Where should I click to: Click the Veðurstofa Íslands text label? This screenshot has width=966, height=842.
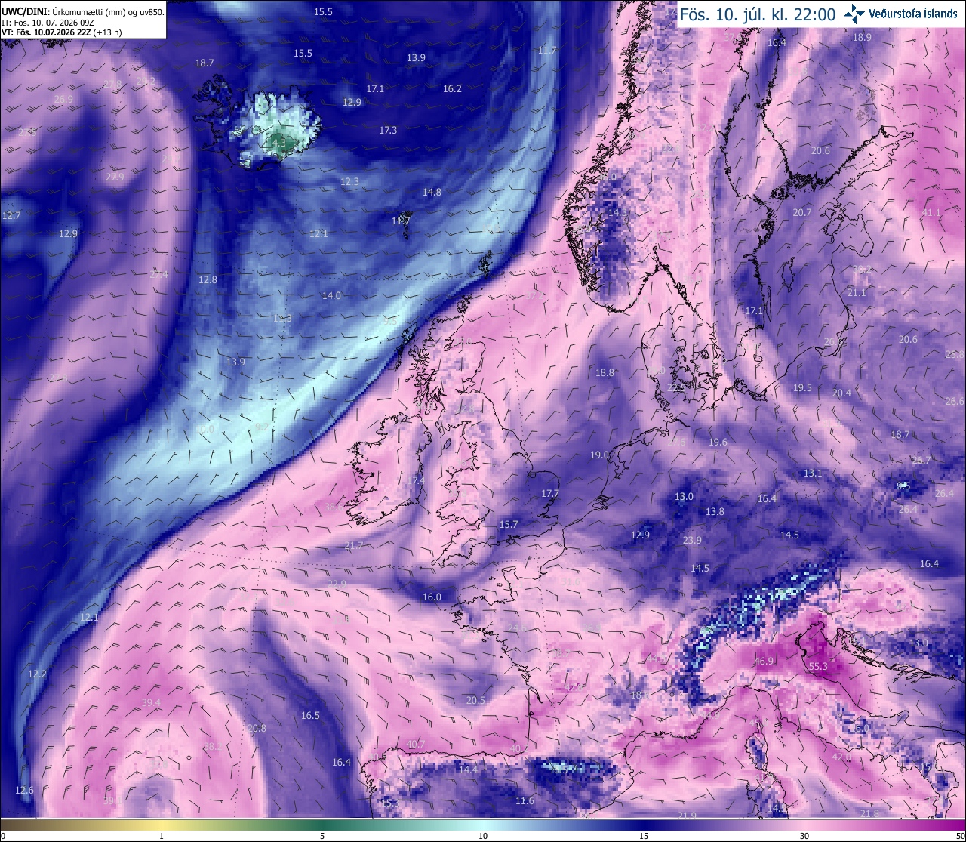point(913,14)
